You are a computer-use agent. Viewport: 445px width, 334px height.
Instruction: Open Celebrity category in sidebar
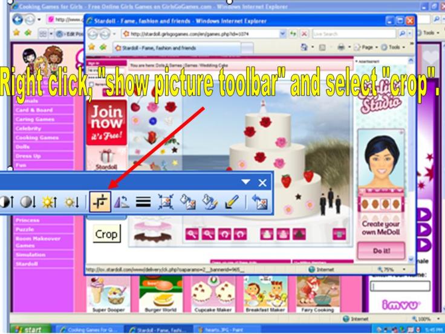[x=43, y=128]
